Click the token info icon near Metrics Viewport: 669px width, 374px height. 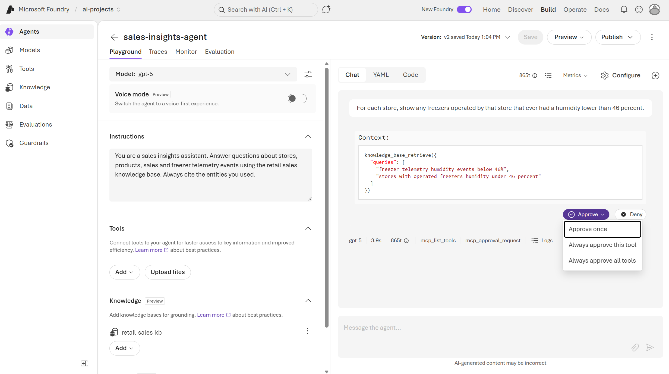coord(535,76)
